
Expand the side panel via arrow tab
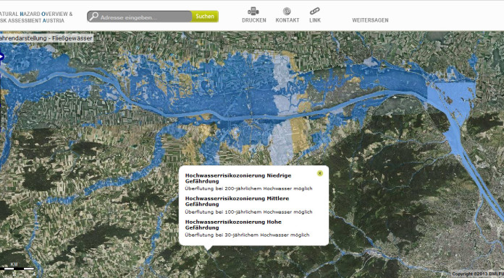click(1, 57)
